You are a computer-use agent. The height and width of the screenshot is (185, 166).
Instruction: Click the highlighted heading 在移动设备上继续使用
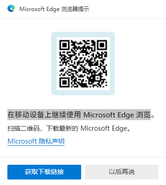44,115
